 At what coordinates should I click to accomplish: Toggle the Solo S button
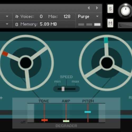point(110,9)
